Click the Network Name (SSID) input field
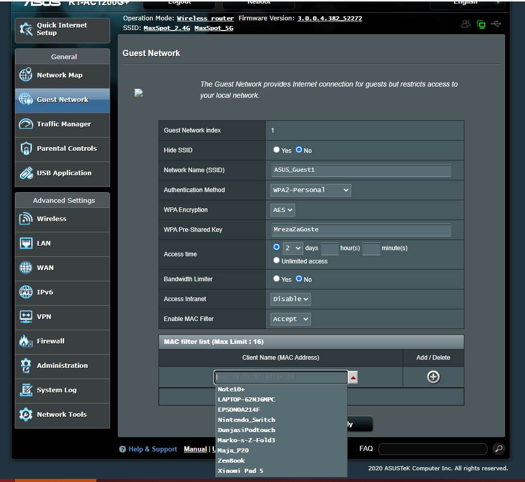The width and height of the screenshot is (525, 482). tap(361, 170)
